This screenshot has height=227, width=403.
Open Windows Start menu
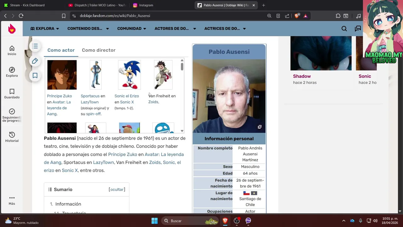[x=155, y=221]
